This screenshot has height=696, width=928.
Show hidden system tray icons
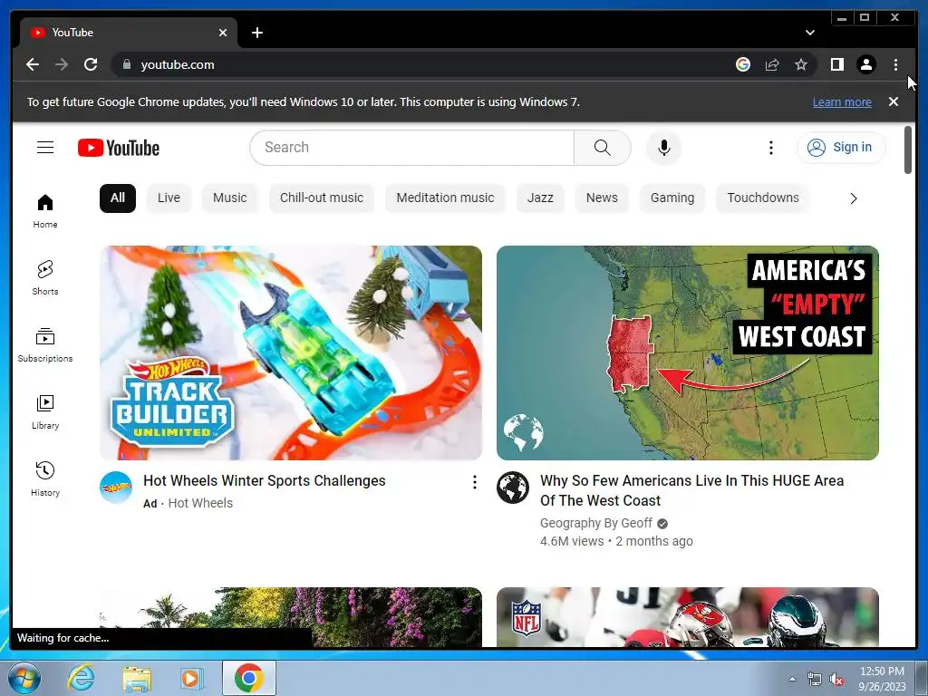click(792, 679)
